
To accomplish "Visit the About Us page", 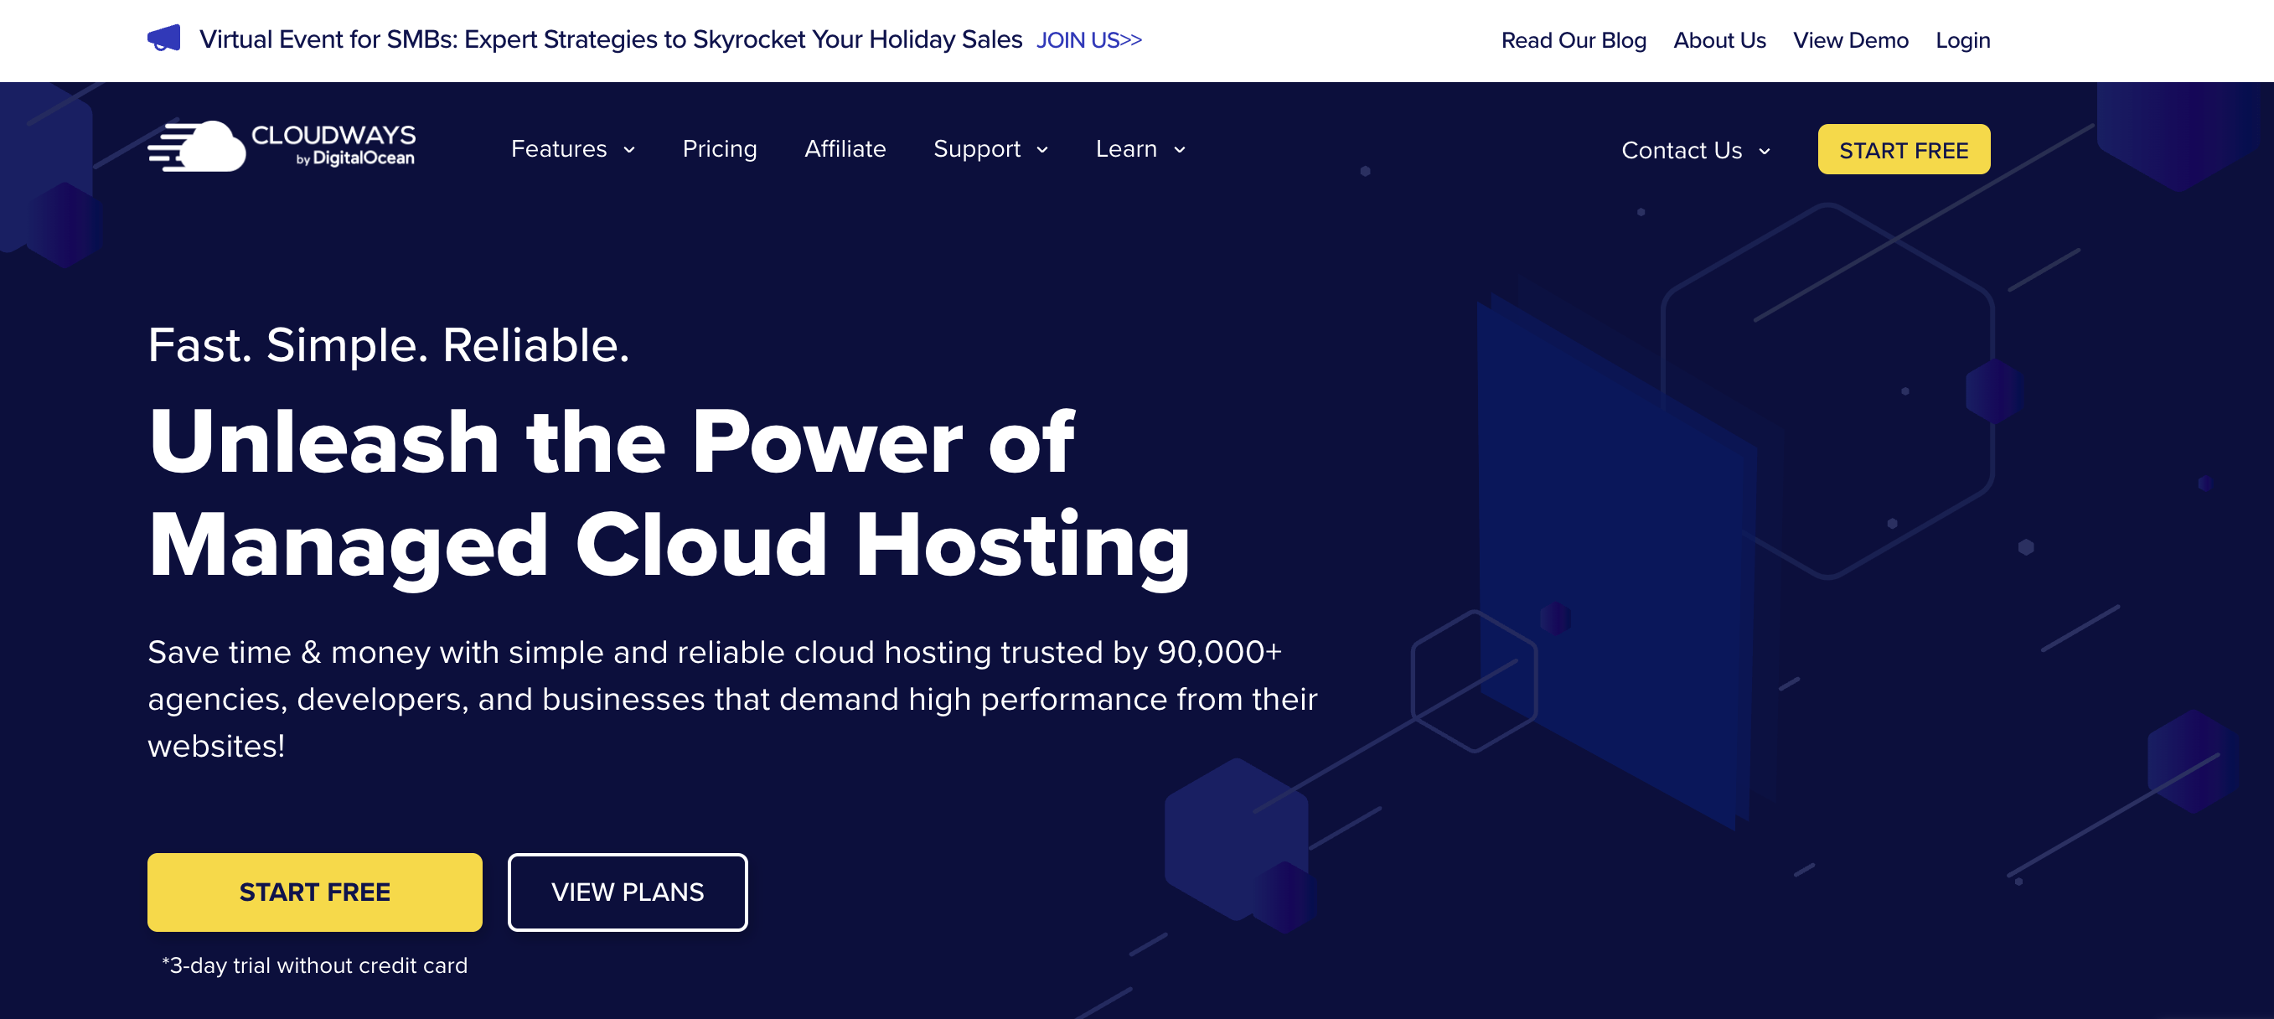I will tap(1718, 40).
